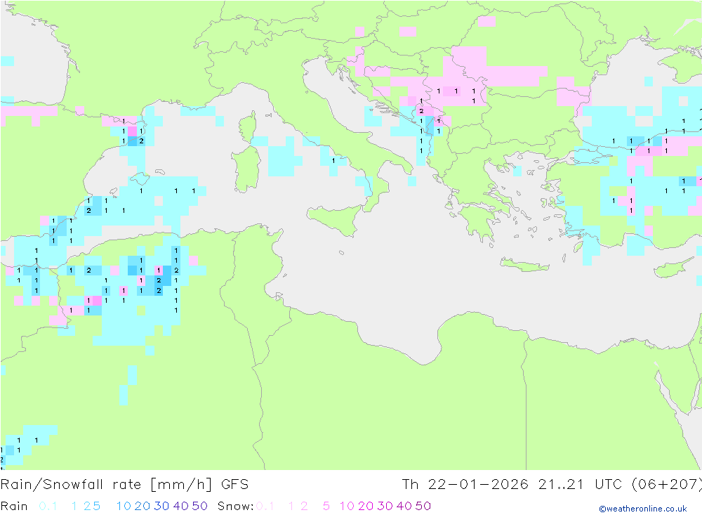Select the Rain 40 legend color value
This screenshot has height=515, width=702.
(x=181, y=506)
